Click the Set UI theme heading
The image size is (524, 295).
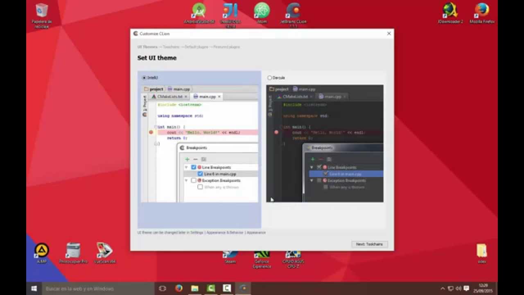pyautogui.click(x=157, y=58)
